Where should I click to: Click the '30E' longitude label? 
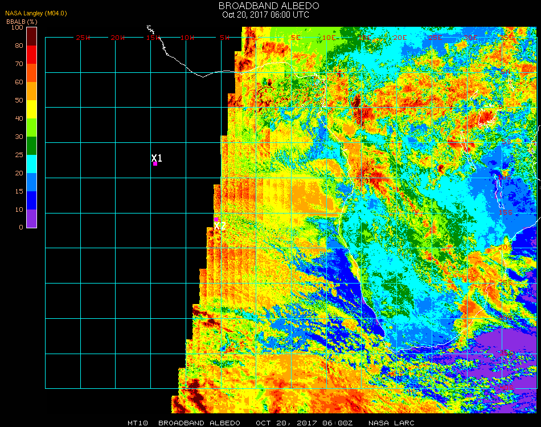[x=470, y=38]
